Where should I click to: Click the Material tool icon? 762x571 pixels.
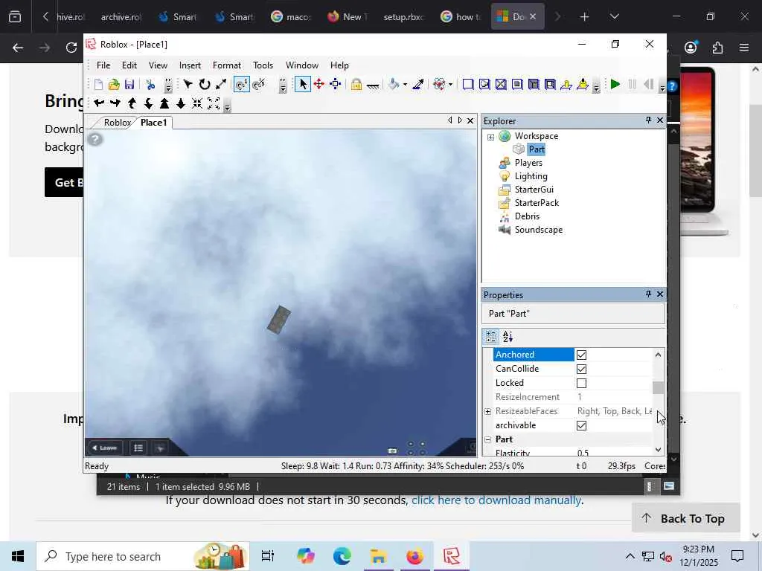pos(439,85)
